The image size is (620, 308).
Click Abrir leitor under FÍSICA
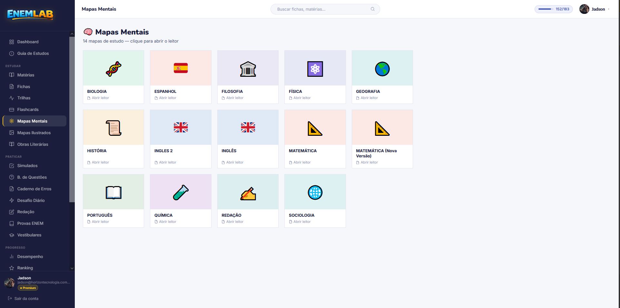point(300,98)
